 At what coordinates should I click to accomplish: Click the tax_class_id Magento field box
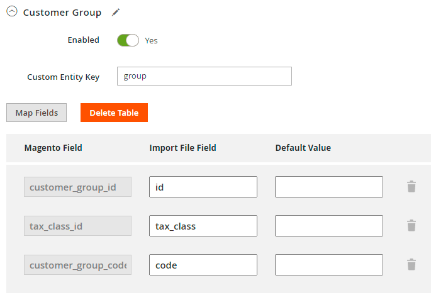[77, 226]
